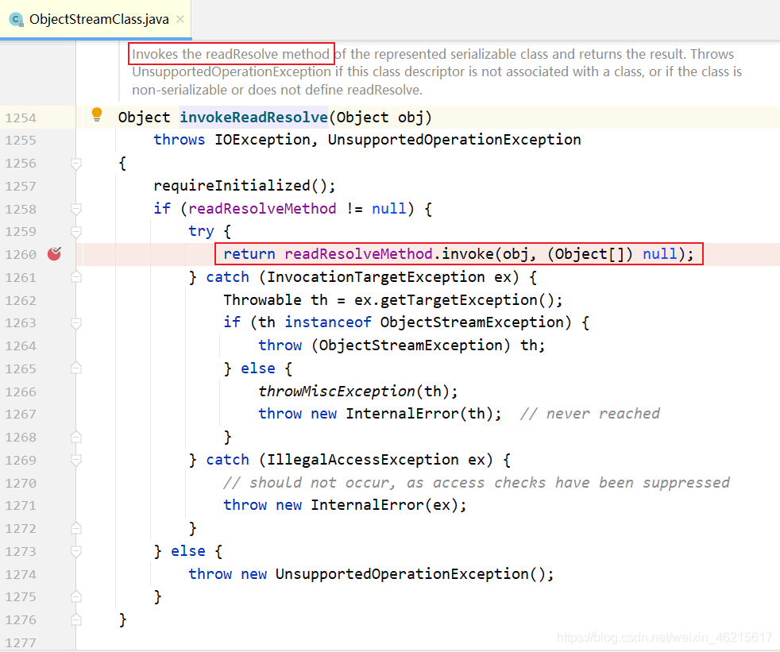This screenshot has height=652, width=780.
Task: Click line number 1254 in the gutter
Action: point(21,118)
